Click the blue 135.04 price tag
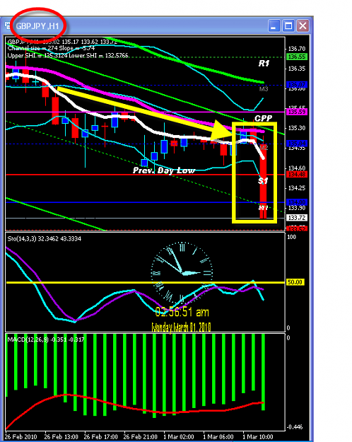352x442 pixels. coord(297,143)
